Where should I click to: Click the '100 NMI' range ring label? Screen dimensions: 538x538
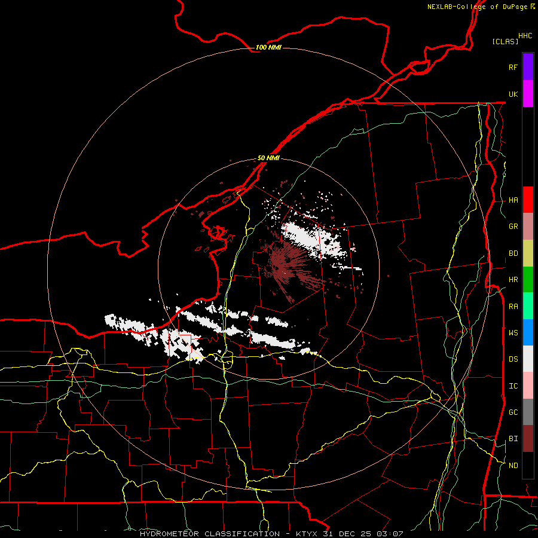pos(268,47)
